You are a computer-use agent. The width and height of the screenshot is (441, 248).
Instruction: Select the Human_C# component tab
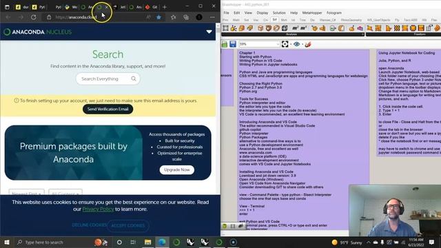pos(328,20)
